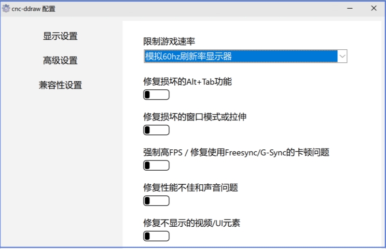386x249 pixels.
Task: Toggle 修复损坏的Alt+Tab功能 switch
Action: click(x=156, y=95)
